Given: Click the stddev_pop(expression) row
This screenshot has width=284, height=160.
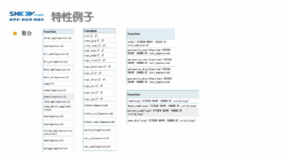Looking at the screenshot, I should [x=99, y=113].
